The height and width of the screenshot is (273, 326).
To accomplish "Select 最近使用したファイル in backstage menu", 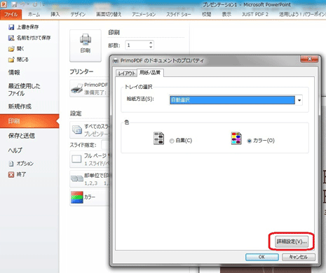I will tap(25, 90).
